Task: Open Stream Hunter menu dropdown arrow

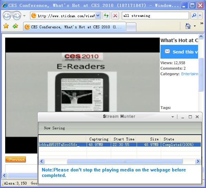Action: tap(173, 117)
